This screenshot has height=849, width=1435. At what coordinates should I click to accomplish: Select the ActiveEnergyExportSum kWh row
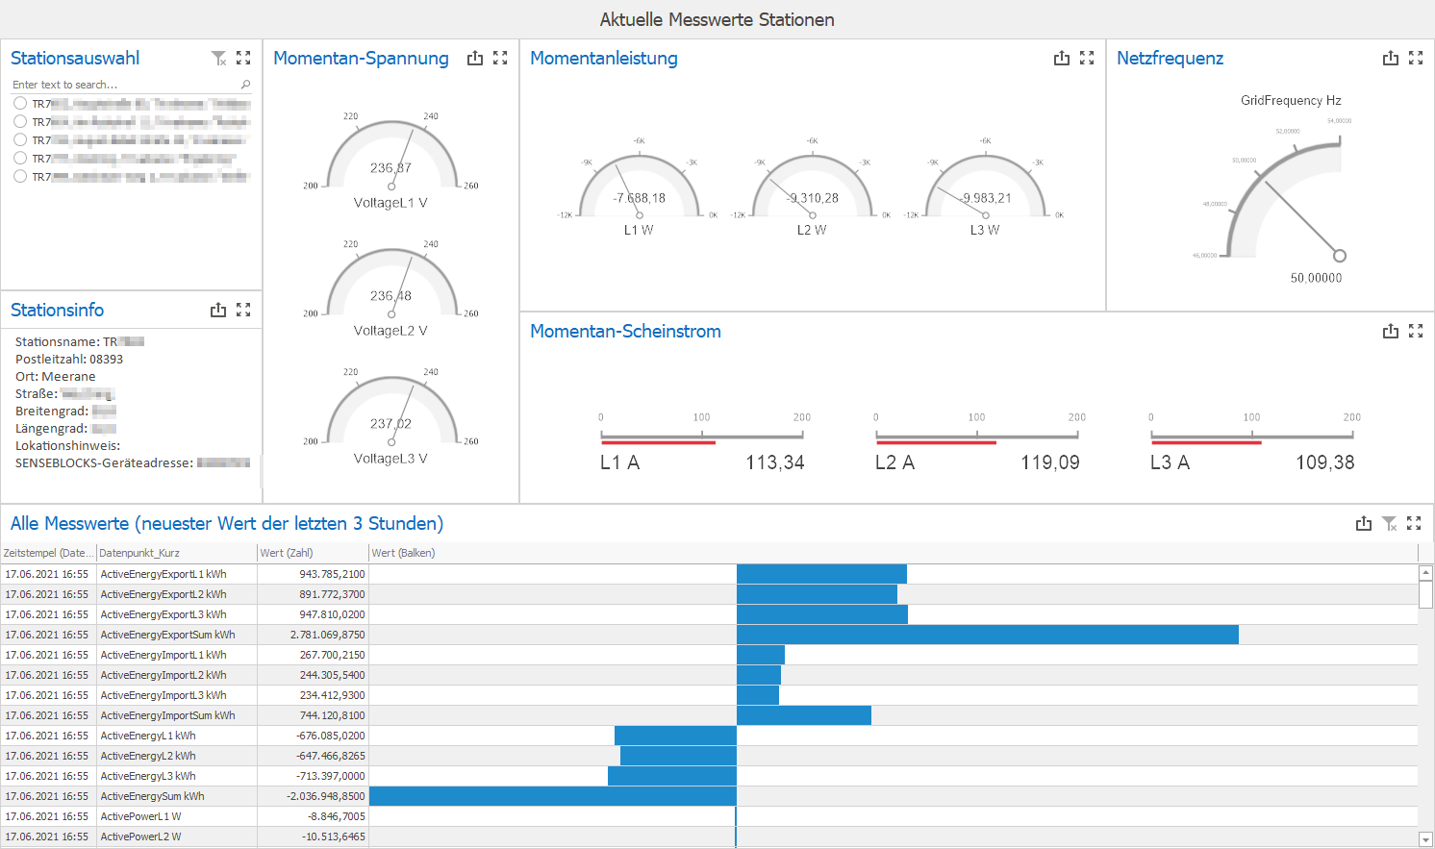click(709, 635)
